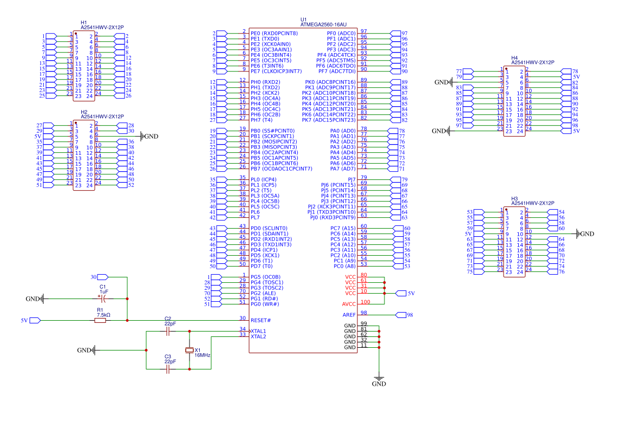This screenshot has width=633, height=448.
Task: Click the PD2 (RXD1INT2) pin label
Action: 271,239
